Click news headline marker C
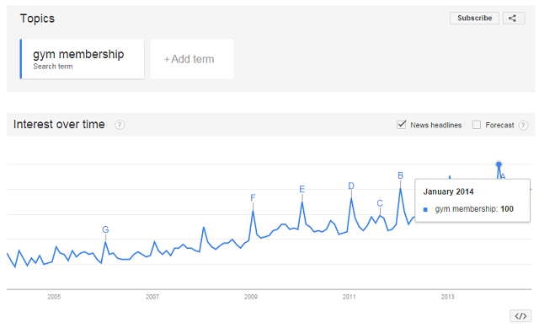The height and width of the screenshot is (334, 539). point(380,203)
